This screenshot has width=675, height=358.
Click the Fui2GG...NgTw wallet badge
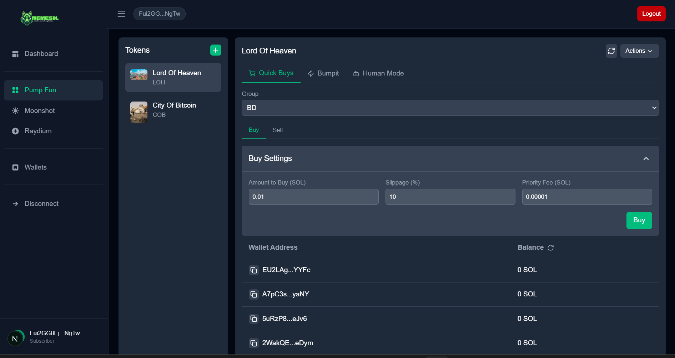click(160, 14)
